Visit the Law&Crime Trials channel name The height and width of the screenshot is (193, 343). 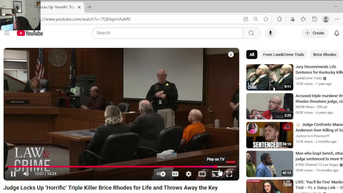click(308, 78)
